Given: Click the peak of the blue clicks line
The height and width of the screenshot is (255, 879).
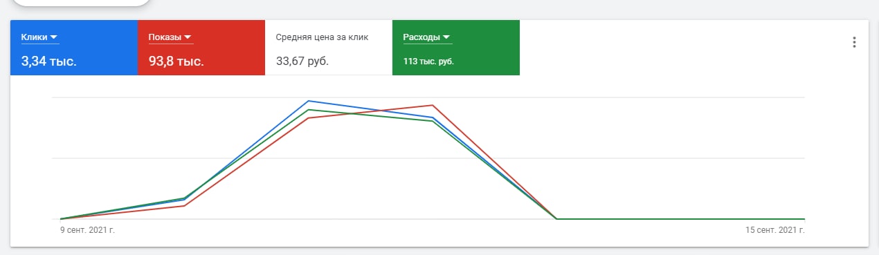Looking at the screenshot, I should [x=309, y=101].
